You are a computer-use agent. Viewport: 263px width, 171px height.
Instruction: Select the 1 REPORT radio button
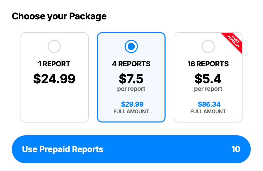tap(54, 46)
